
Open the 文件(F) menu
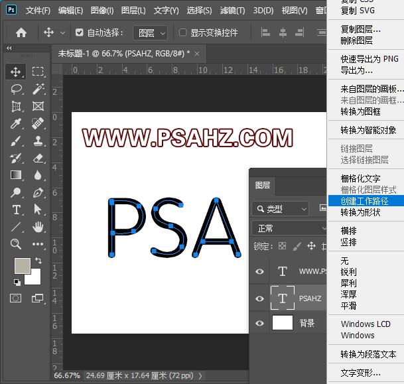tap(38, 11)
